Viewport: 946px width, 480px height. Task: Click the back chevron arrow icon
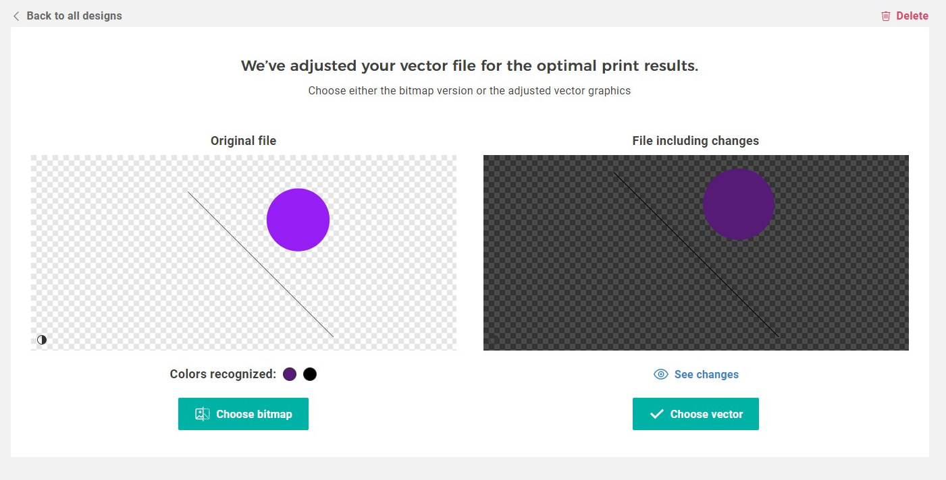(x=16, y=16)
